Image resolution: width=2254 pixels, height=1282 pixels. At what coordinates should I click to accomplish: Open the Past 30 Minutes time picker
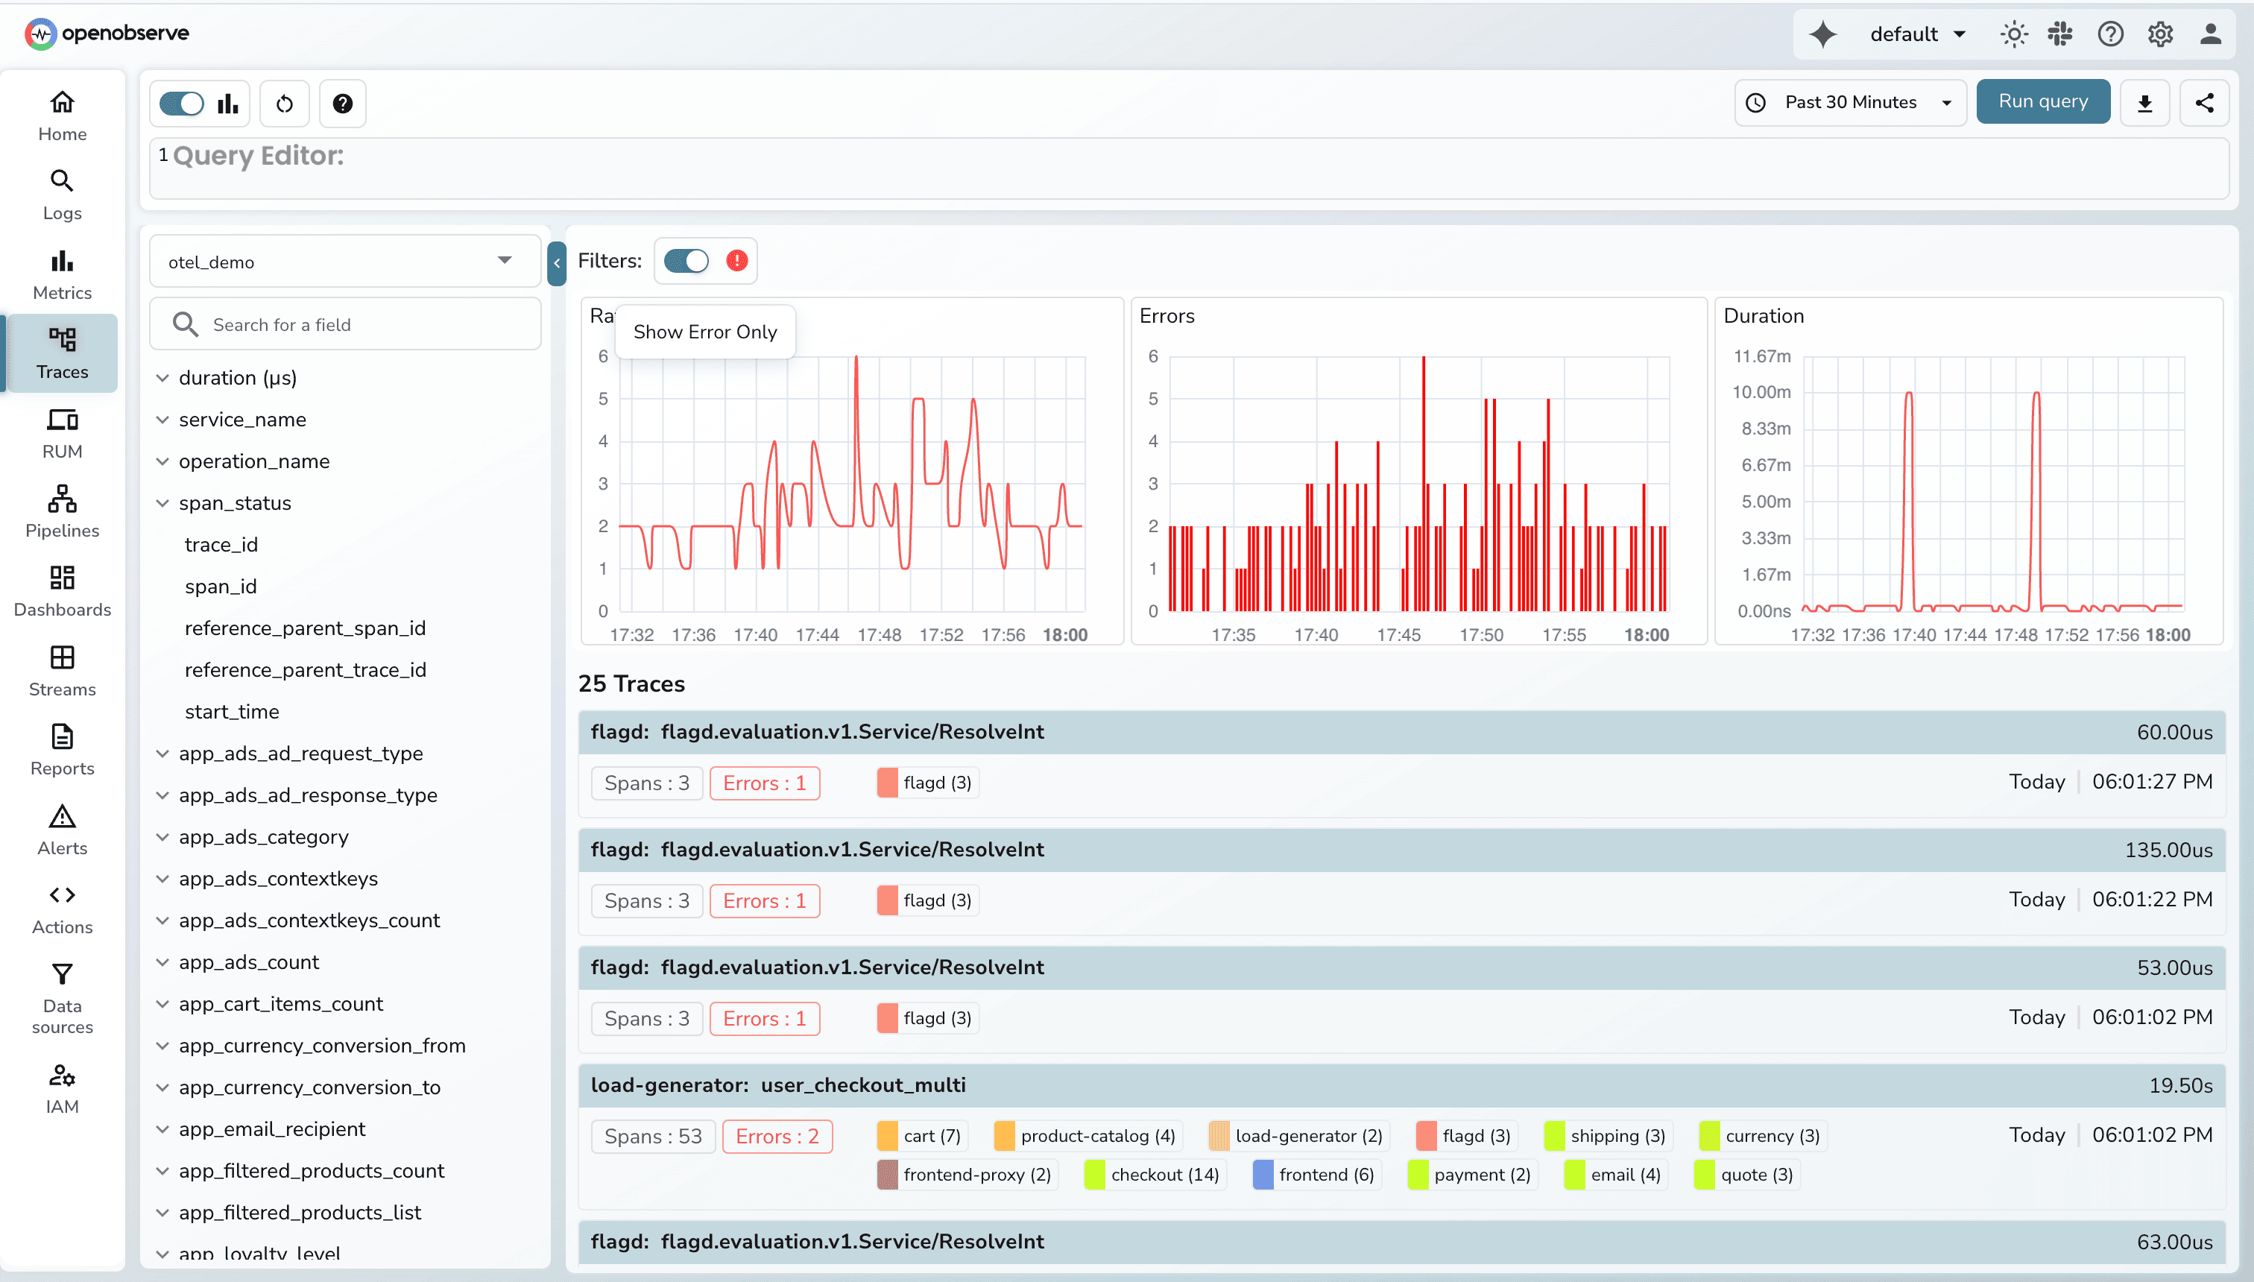1850,103
